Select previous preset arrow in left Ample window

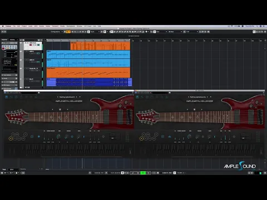(58, 97)
